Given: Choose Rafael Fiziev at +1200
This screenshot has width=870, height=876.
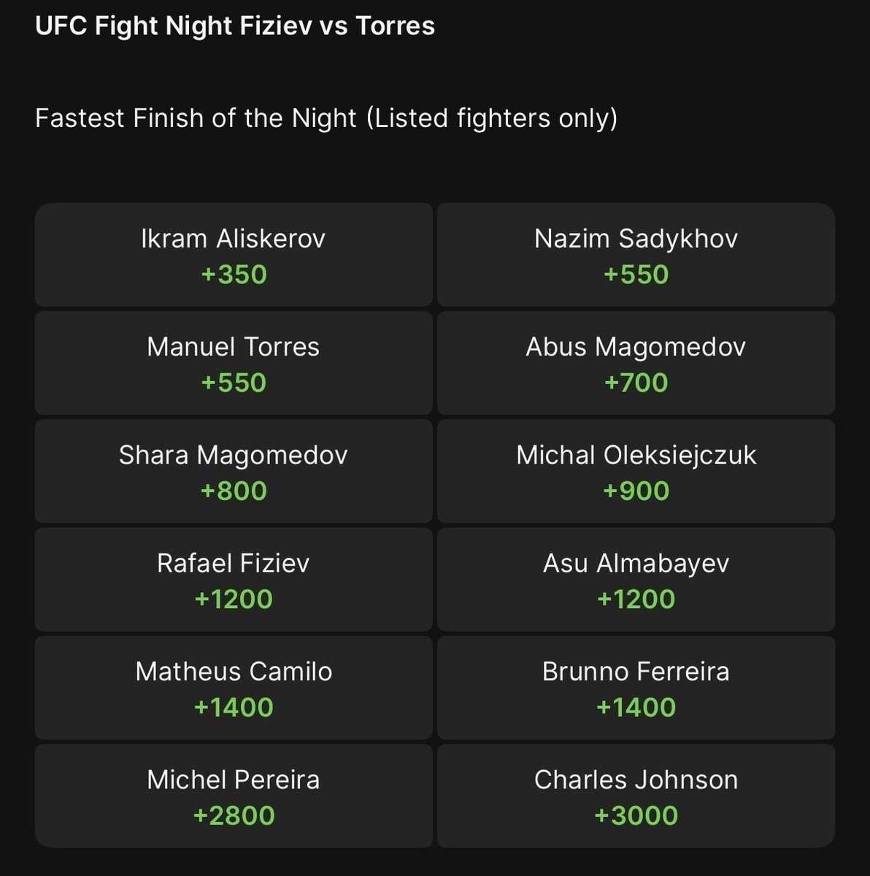Looking at the screenshot, I should coord(234,580).
